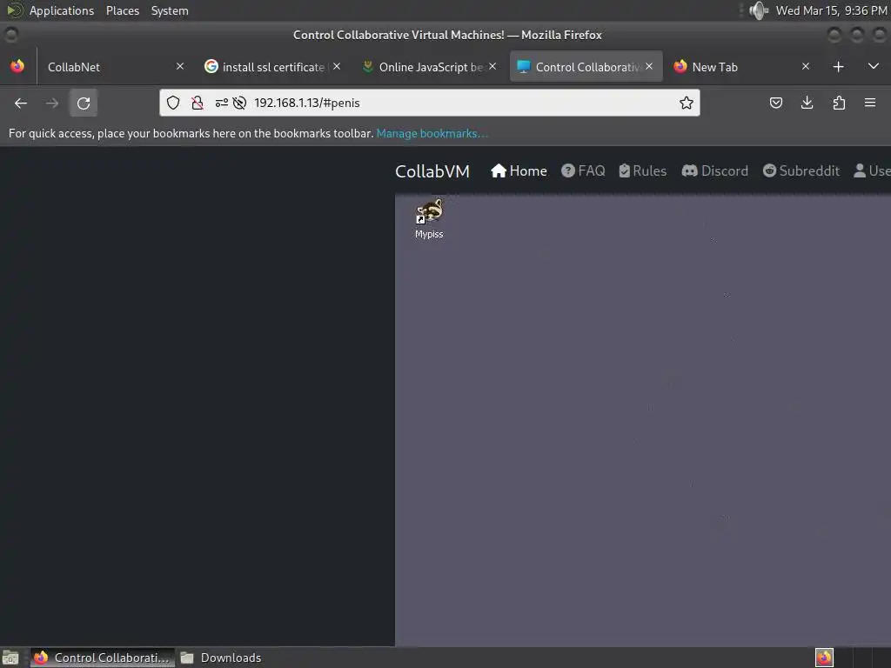Image resolution: width=891 pixels, height=668 pixels.
Task: Close the Control Collaborative tab
Action: 649,66
